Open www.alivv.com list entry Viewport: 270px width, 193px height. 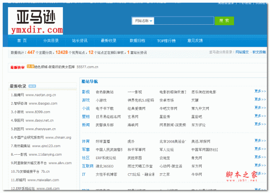(41, 163)
